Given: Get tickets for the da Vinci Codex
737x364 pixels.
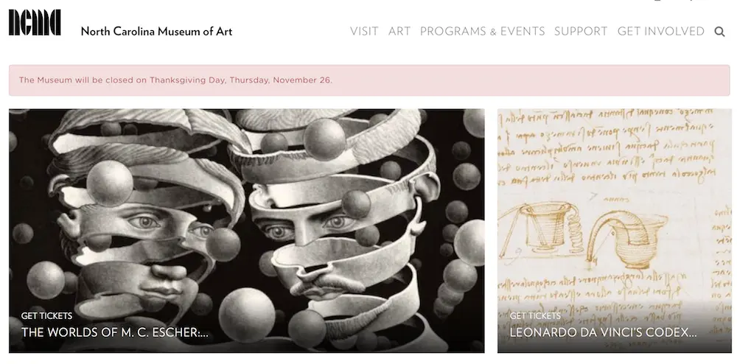Looking at the screenshot, I should (x=535, y=316).
